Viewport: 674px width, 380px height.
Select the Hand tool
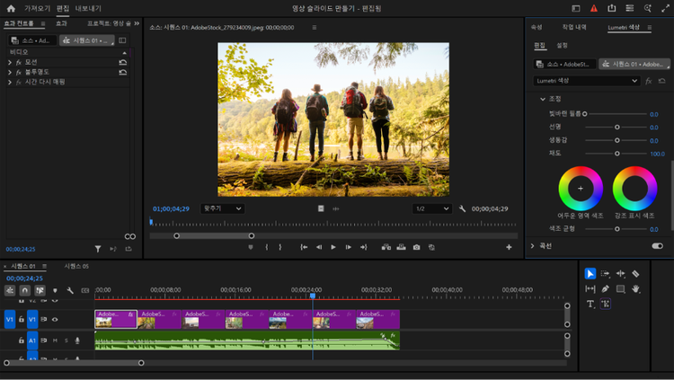[635, 288]
